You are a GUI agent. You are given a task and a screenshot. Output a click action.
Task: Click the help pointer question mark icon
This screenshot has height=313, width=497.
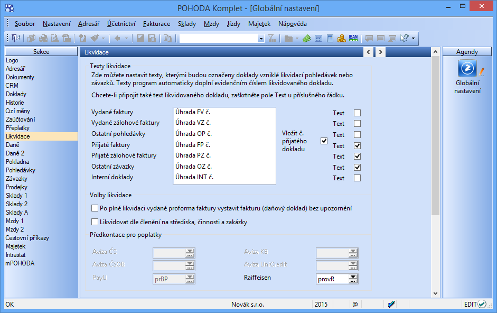click(405, 39)
